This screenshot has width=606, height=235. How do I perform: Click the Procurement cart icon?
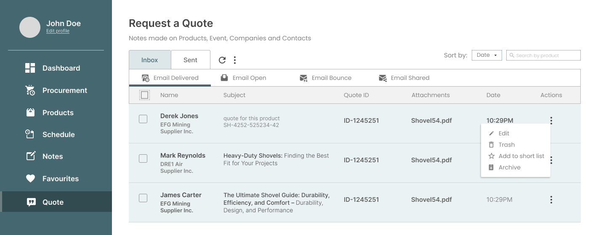pos(30,90)
